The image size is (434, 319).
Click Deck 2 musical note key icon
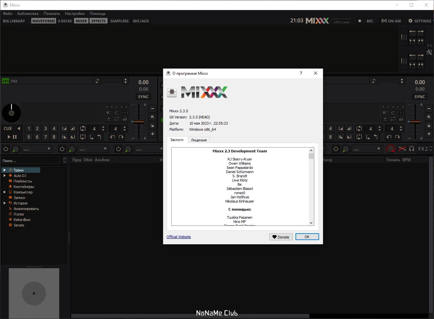tap(373, 81)
